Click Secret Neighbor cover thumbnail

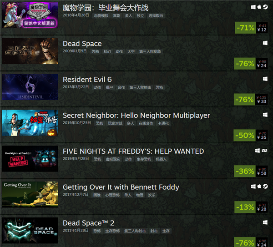pyautogui.click(x=30, y=123)
